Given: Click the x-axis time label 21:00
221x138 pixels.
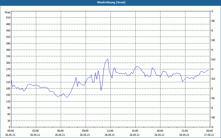Looking at the screenshot, I should (x=185, y=131).
